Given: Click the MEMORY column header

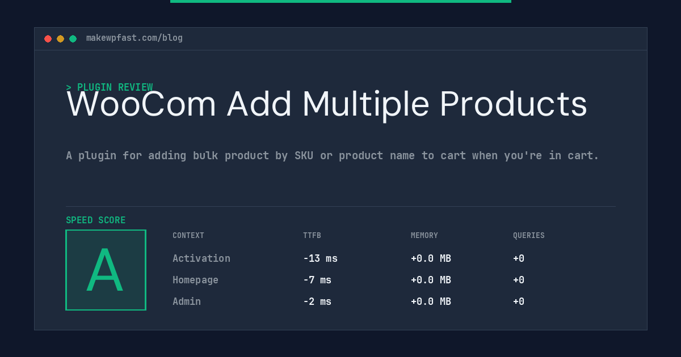Looking at the screenshot, I should [x=424, y=236].
